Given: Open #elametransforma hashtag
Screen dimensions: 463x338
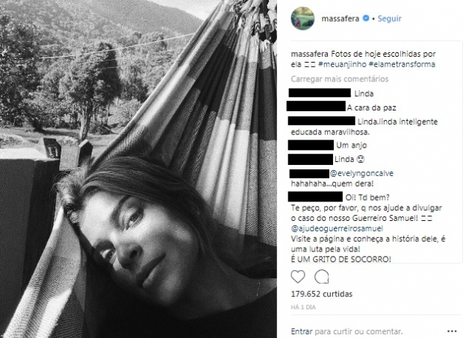Looking at the screenshot, I should [x=402, y=64].
